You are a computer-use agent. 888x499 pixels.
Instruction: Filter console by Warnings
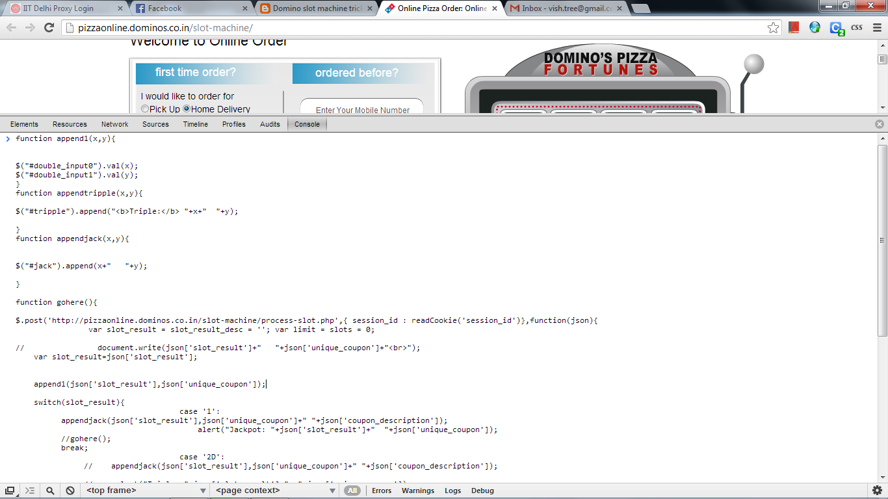pyautogui.click(x=418, y=491)
